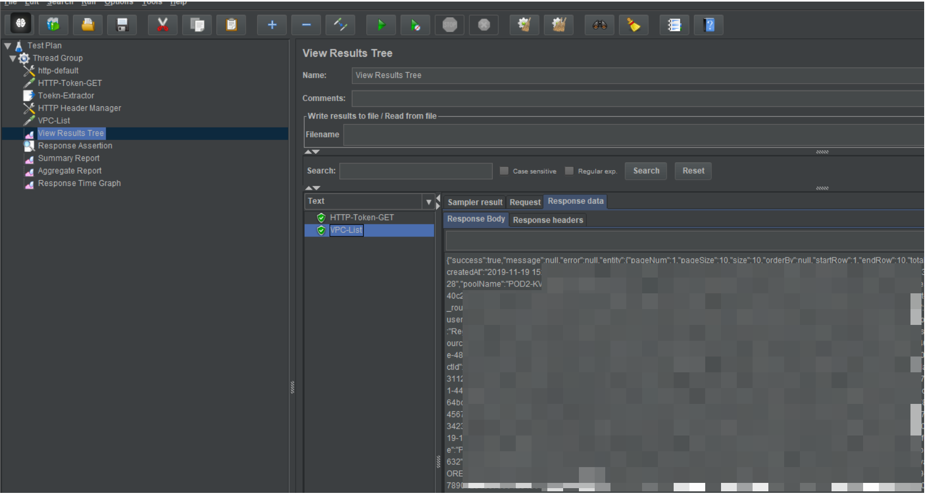Image resolution: width=931 pixels, height=495 pixels.
Task: Open the Response headers sub-tab
Action: coord(548,220)
